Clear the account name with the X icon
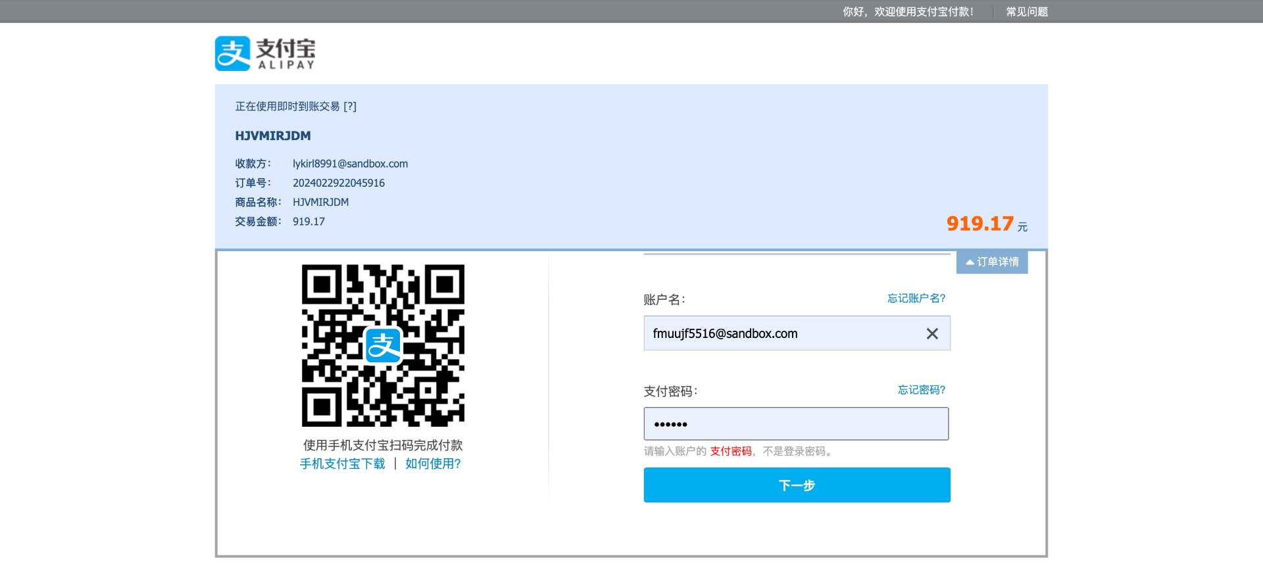Image resolution: width=1263 pixels, height=574 pixels. pos(932,334)
